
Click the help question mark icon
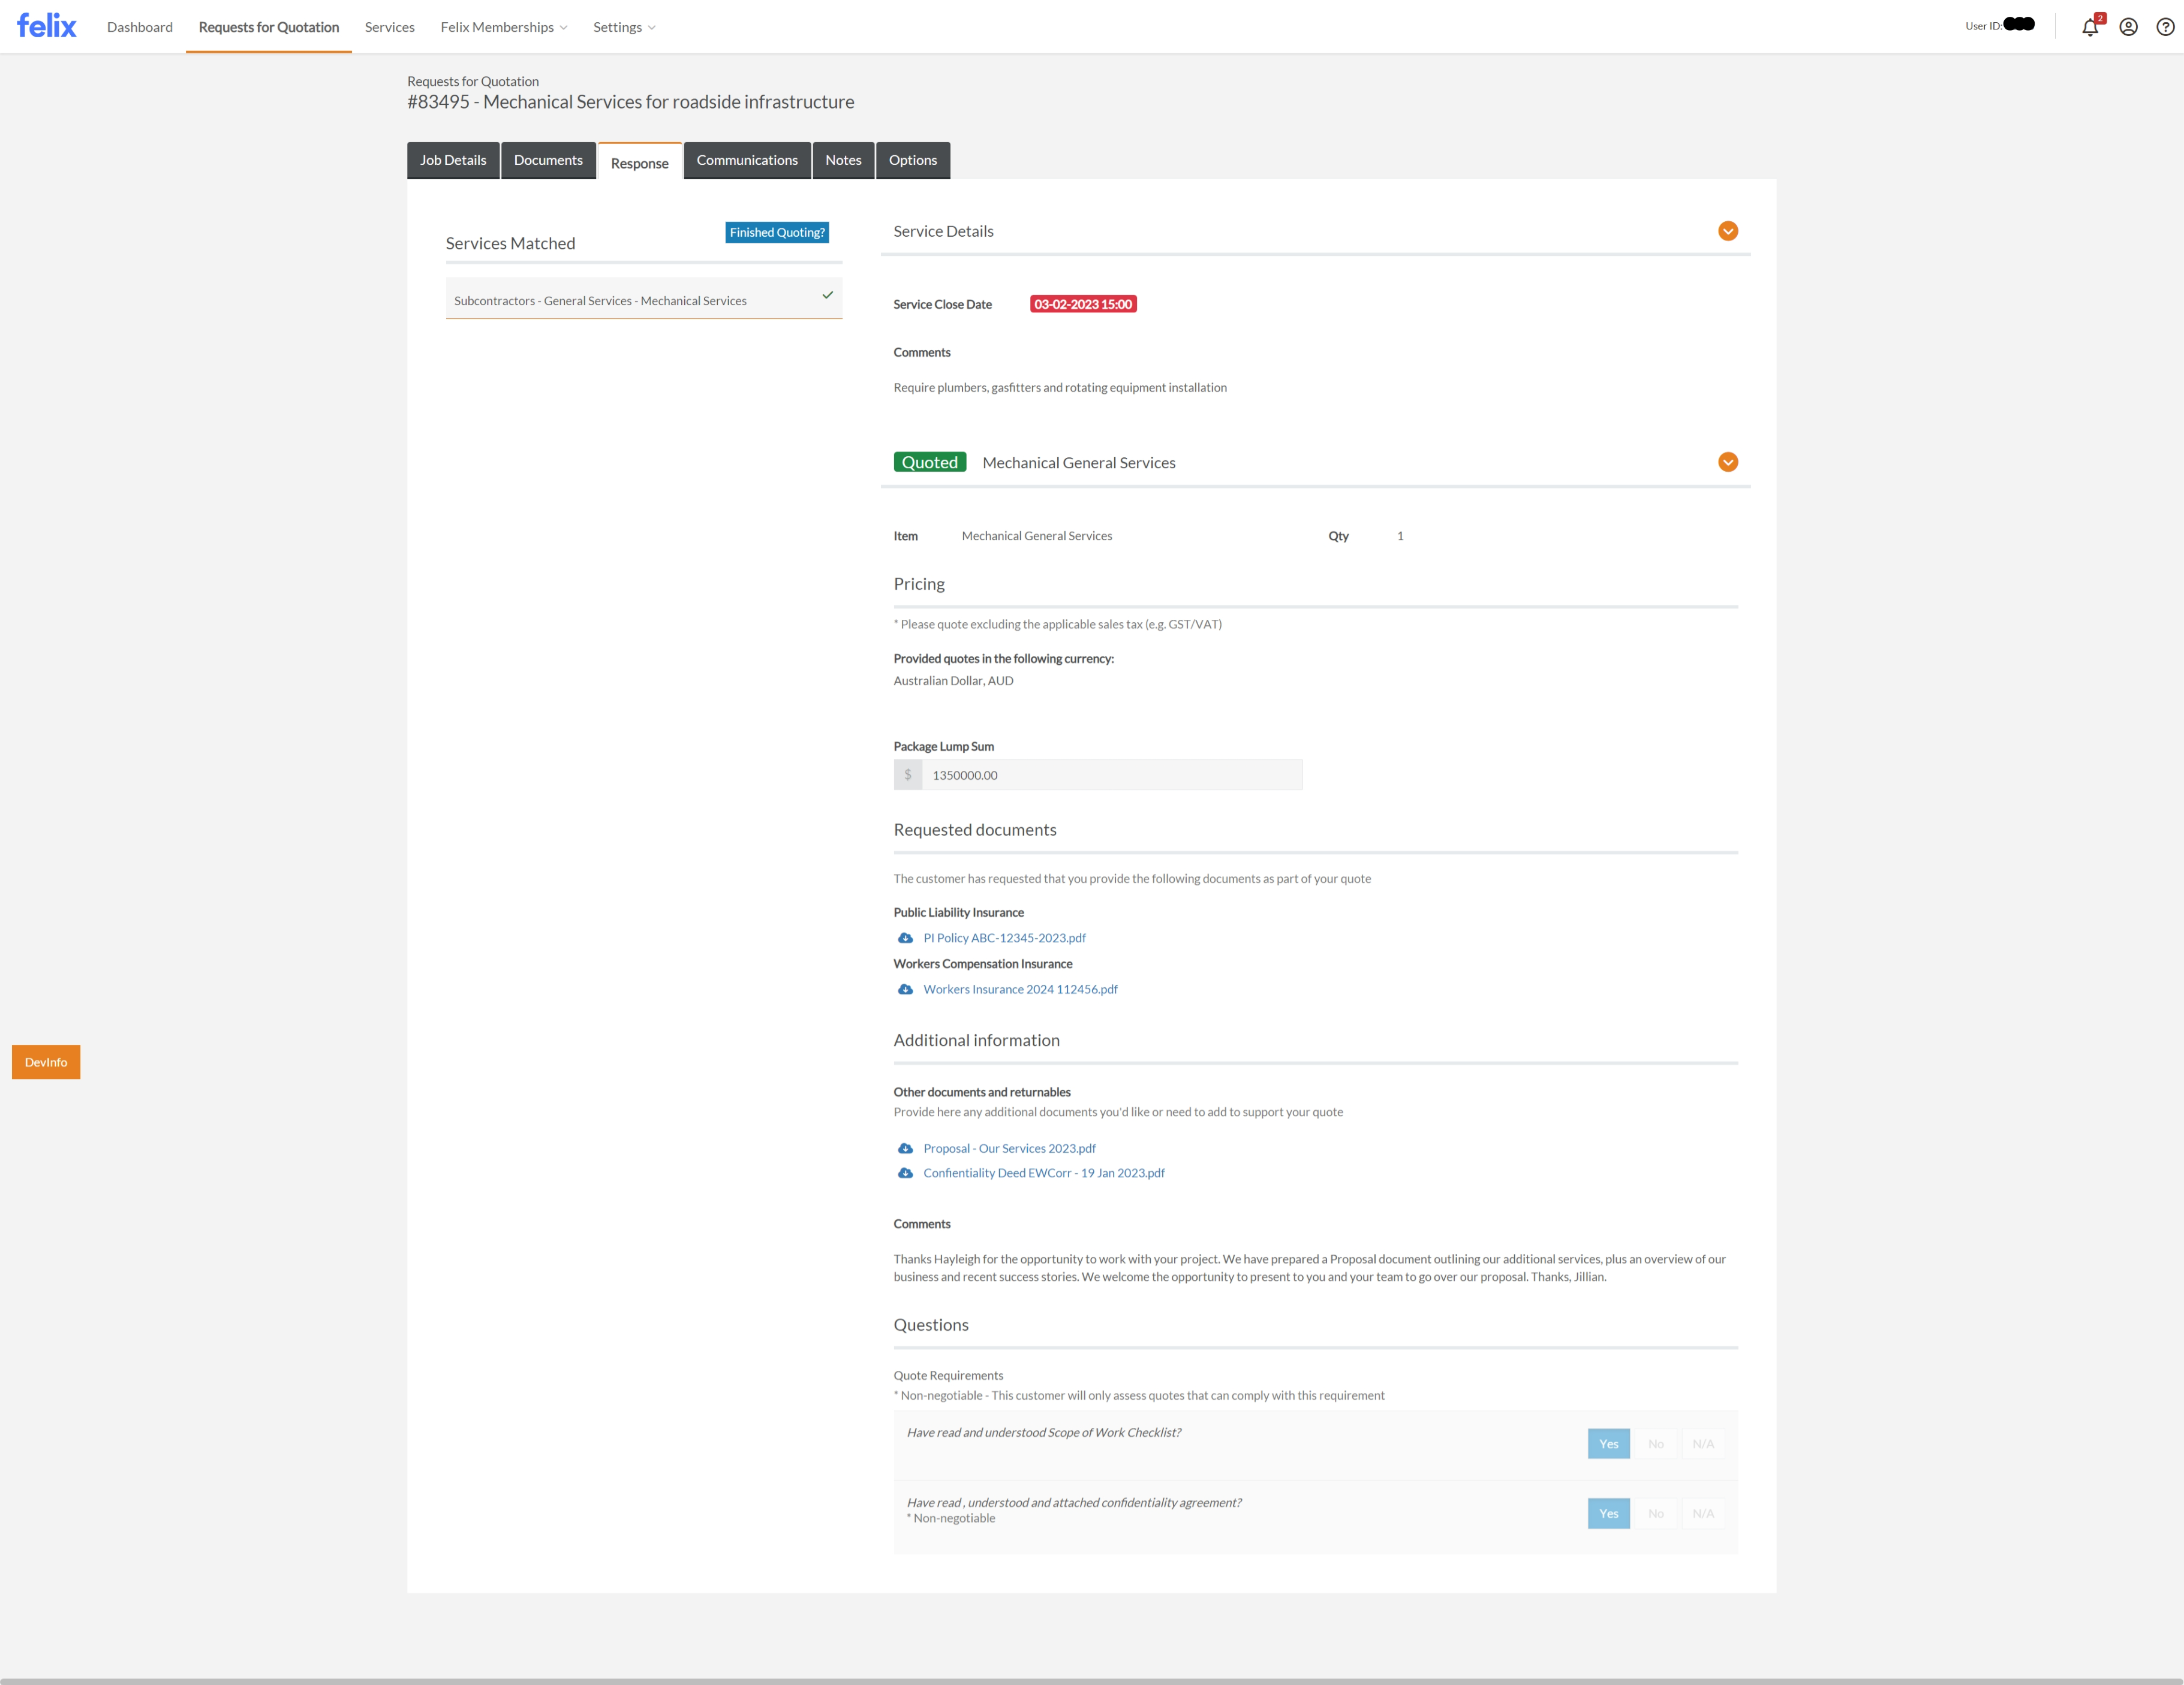(x=2165, y=27)
